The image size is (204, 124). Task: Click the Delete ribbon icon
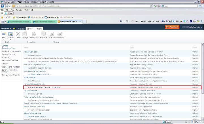coord(18,34)
